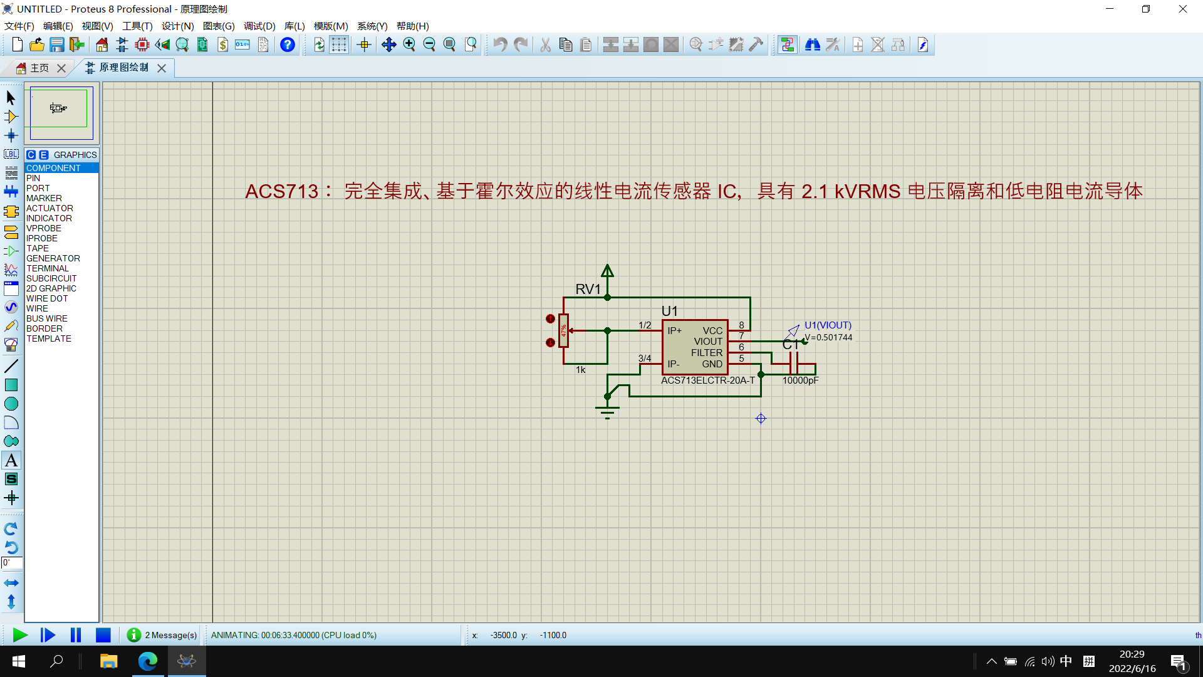Choose the Wire Label Mode tool

pos(11,154)
